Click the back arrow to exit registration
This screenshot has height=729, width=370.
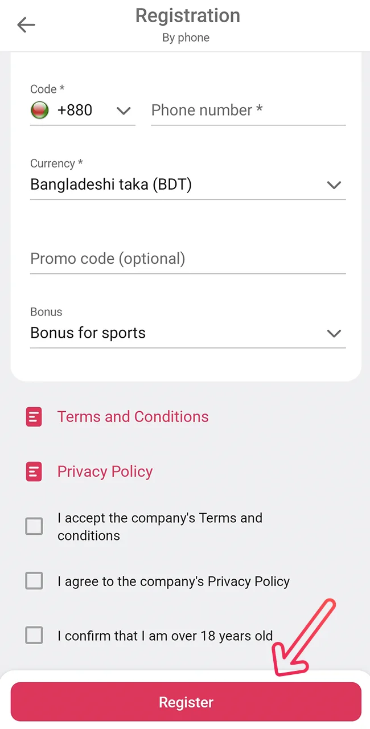click(x=26, y=24)
